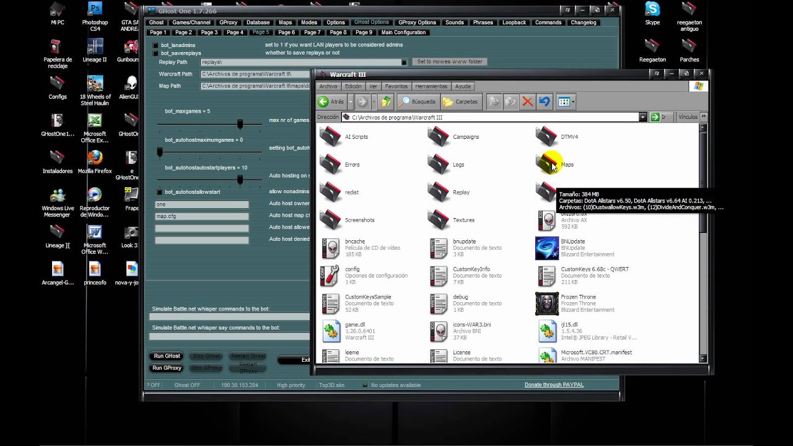
Task: Click the Replay Path input field
Action: pos(302,62)
